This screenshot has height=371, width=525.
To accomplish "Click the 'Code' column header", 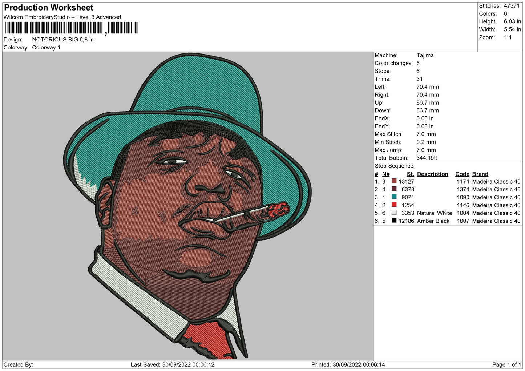I will point(462,174).
